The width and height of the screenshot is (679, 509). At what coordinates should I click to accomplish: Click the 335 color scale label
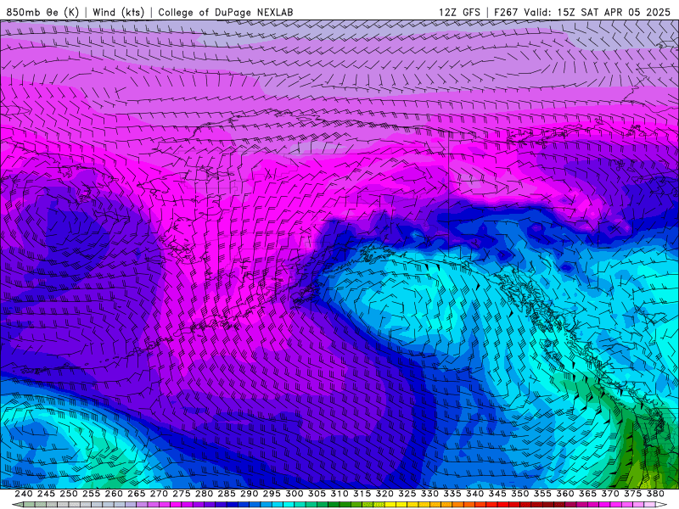click(452, 494)
